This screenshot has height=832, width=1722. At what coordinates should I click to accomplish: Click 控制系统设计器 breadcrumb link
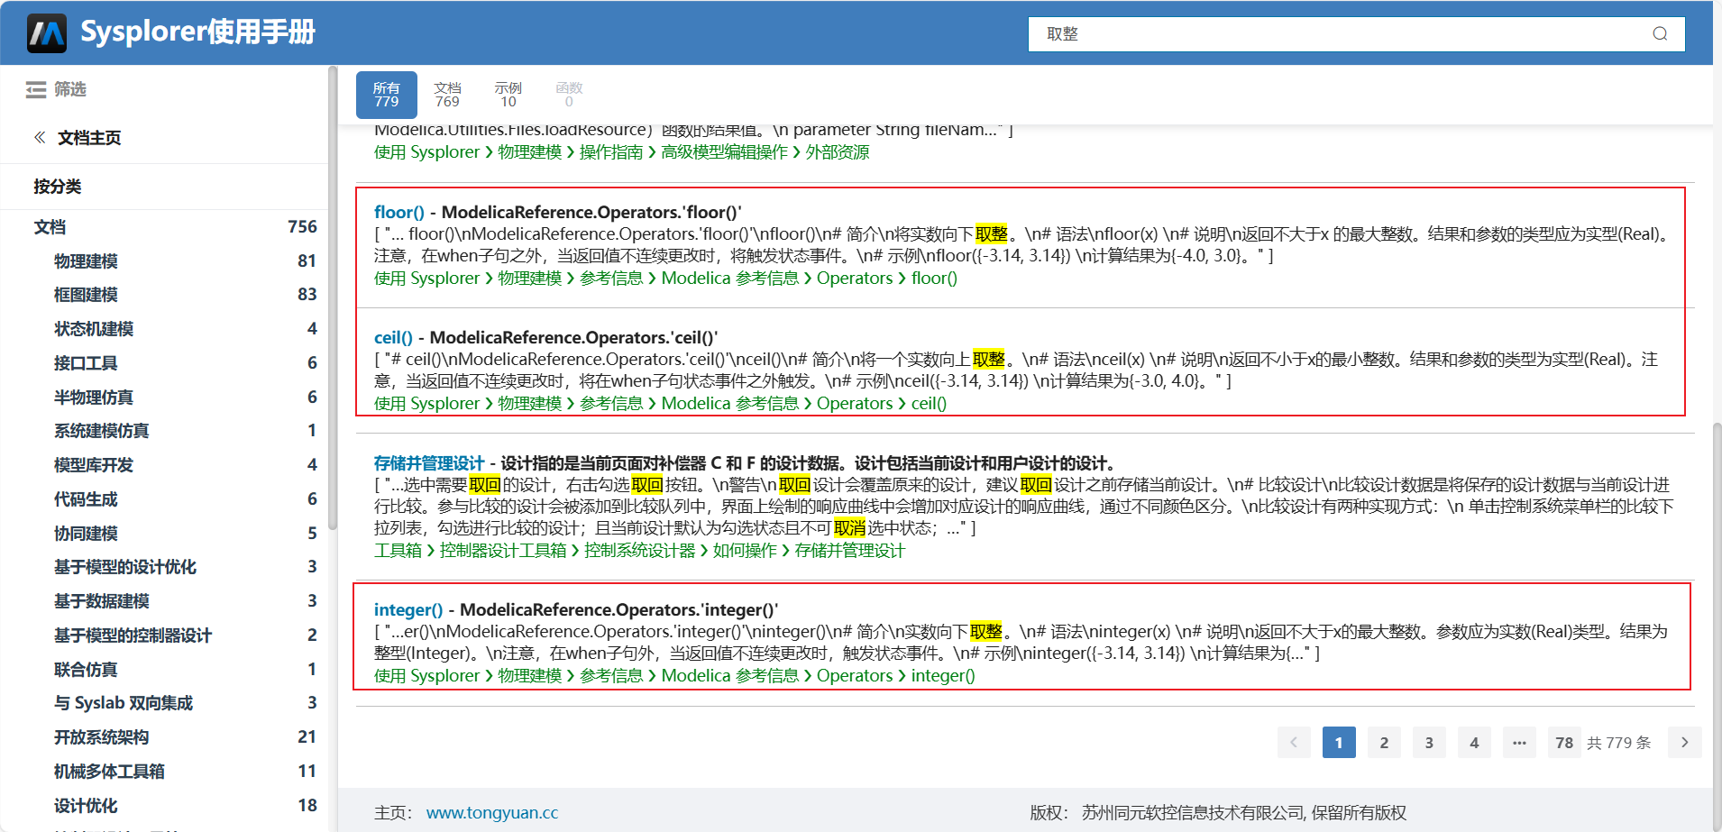(640, 551)
